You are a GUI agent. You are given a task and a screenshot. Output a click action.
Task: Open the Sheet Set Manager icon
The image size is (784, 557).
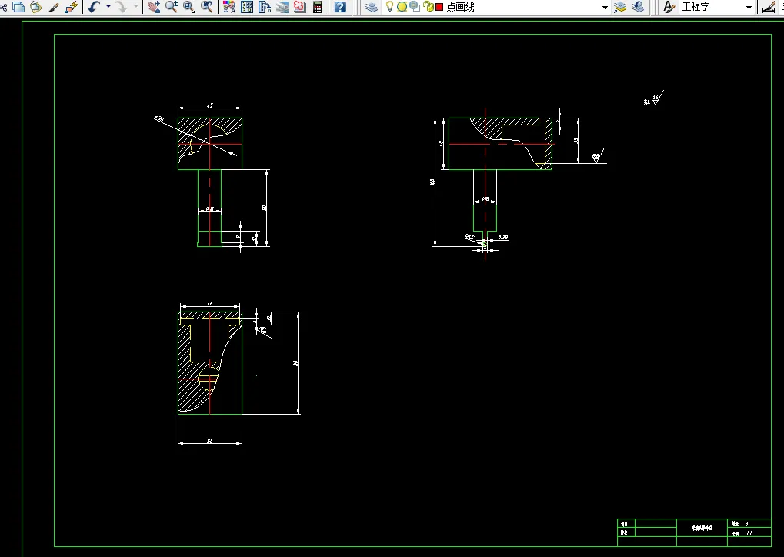pyautogui.click(x=282, y=7)
